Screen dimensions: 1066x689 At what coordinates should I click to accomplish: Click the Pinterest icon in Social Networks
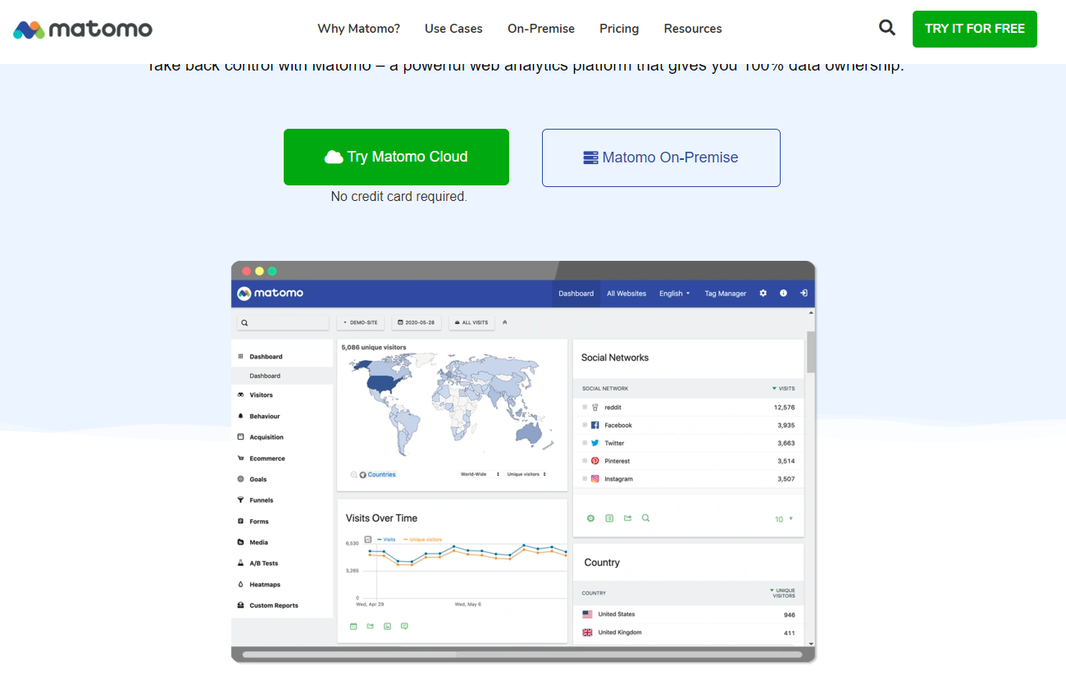595,461
